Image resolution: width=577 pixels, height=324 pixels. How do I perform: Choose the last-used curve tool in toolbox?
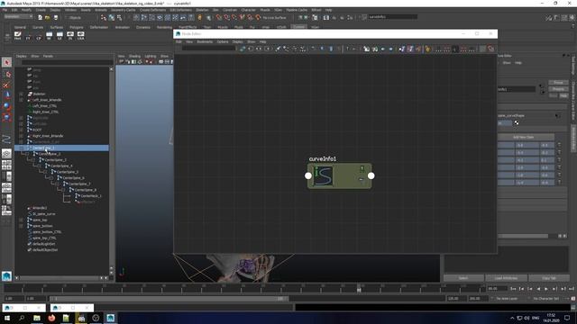6,139
